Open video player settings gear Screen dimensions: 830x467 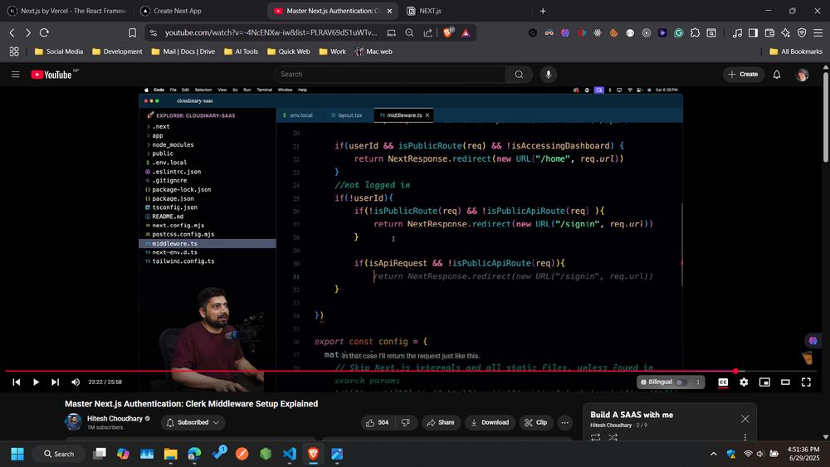(x=744, y=382)
